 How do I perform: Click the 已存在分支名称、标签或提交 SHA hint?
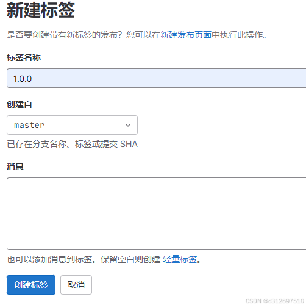(x=73, y=144)
